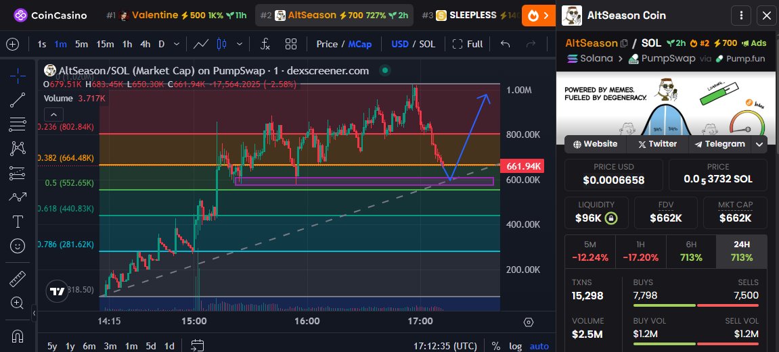Switch stats to the 6H tab
The image size is (779, 352).
691,251
